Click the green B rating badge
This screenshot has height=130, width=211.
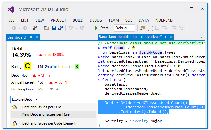pyautogui.click(x=77, y=67)
